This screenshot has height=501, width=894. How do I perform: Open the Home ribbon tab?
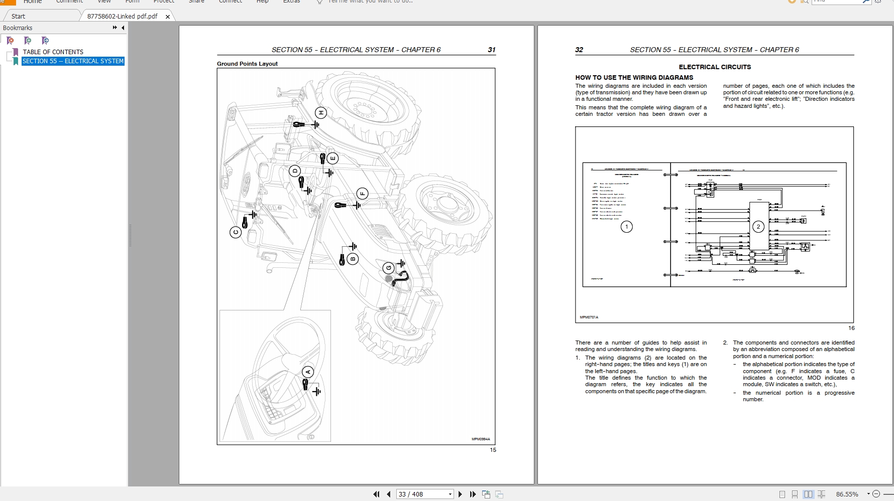click(33, 2)
